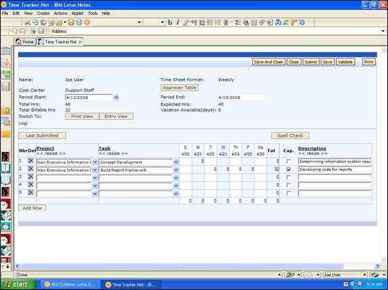The image size is (388, 290).
Task: Click the binoculars Find toolbar icon
Action: point(278,22)
